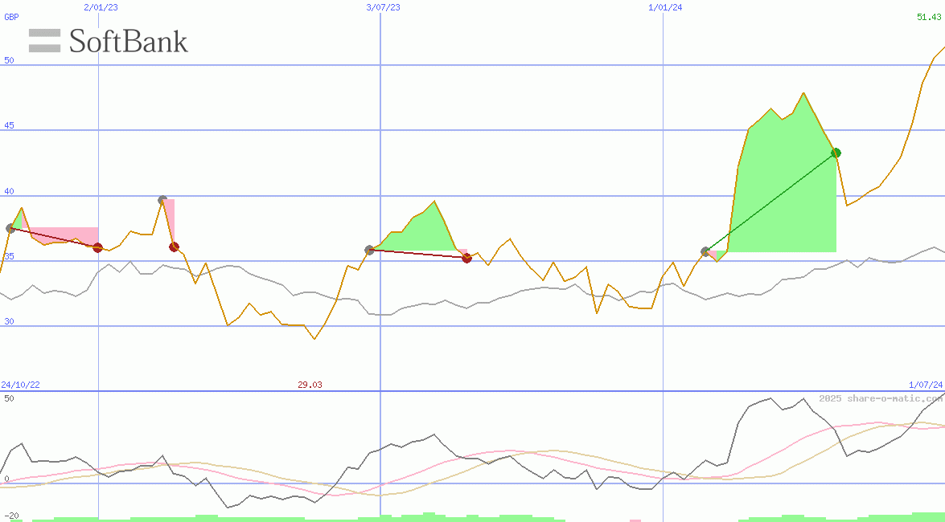945x522 pixels.
Task: Click the red exit marker following the early-2023 peak
Action: click(174, 247)
